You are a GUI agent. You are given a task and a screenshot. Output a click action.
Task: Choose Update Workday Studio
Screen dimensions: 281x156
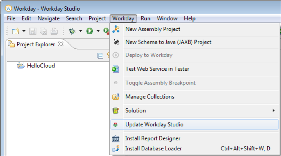[x=195, y=124]
